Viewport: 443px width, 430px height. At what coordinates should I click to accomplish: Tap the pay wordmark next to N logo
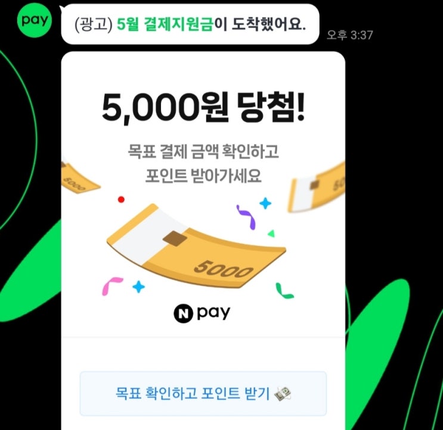tap(213, 313)
